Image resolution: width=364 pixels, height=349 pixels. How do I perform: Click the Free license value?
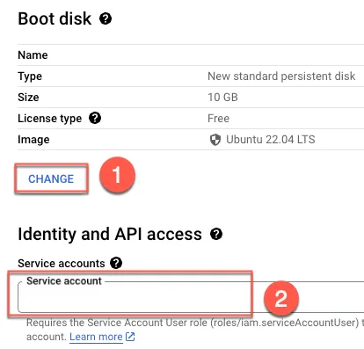tap(218, 119)
